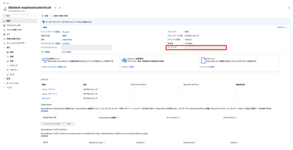
Task: Open the Microsoft peering row
Action: click(46, 98)
